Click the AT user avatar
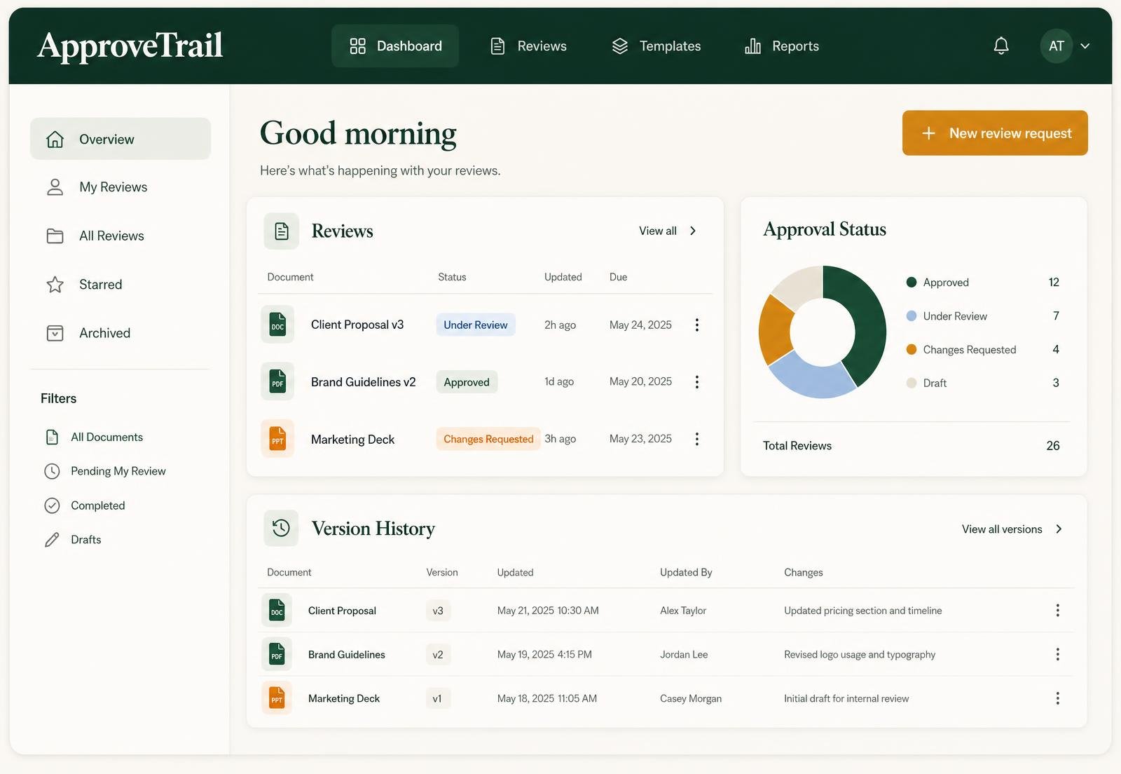Image resolution: width=1121 pixels, height=774 pixels. point(1056,46)
